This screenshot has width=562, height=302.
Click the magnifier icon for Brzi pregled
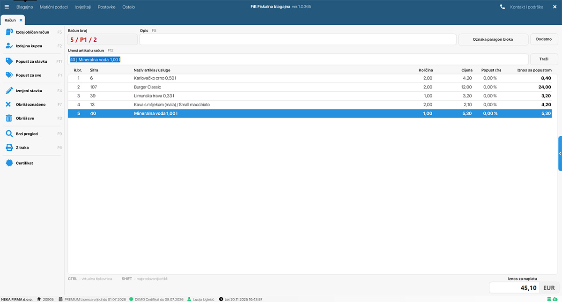(8, 134)
